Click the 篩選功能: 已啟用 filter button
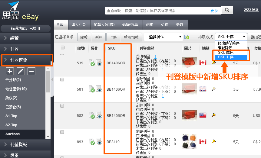261x158 pixels. tap(25, 28)
